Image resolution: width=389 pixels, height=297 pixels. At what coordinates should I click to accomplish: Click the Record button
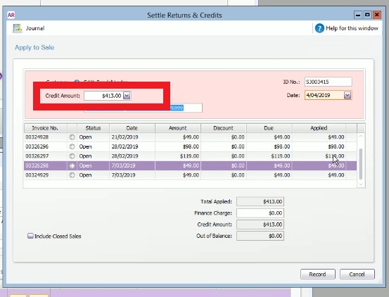318,274
